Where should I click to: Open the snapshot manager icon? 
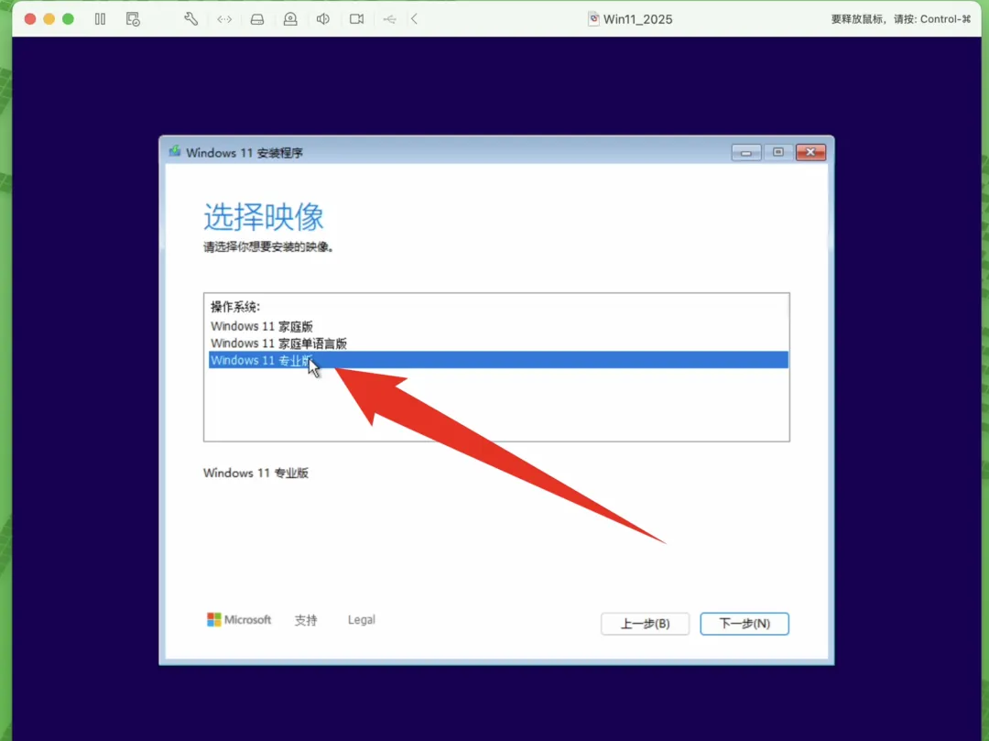133,19
